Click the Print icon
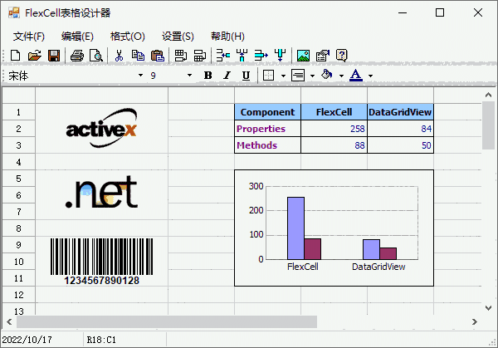Viewport: 498px width, 348px height. click(x=77, y=56)
